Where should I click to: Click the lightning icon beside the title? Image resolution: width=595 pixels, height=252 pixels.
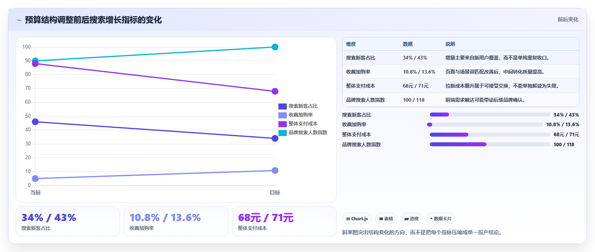click(19, 20)
